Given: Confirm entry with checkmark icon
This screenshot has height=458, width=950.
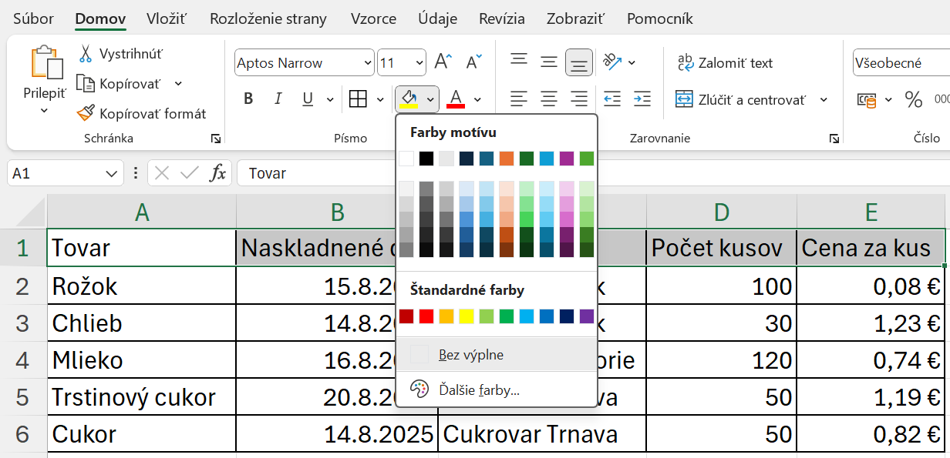Looking at the screenshot, I should [189, 173].
